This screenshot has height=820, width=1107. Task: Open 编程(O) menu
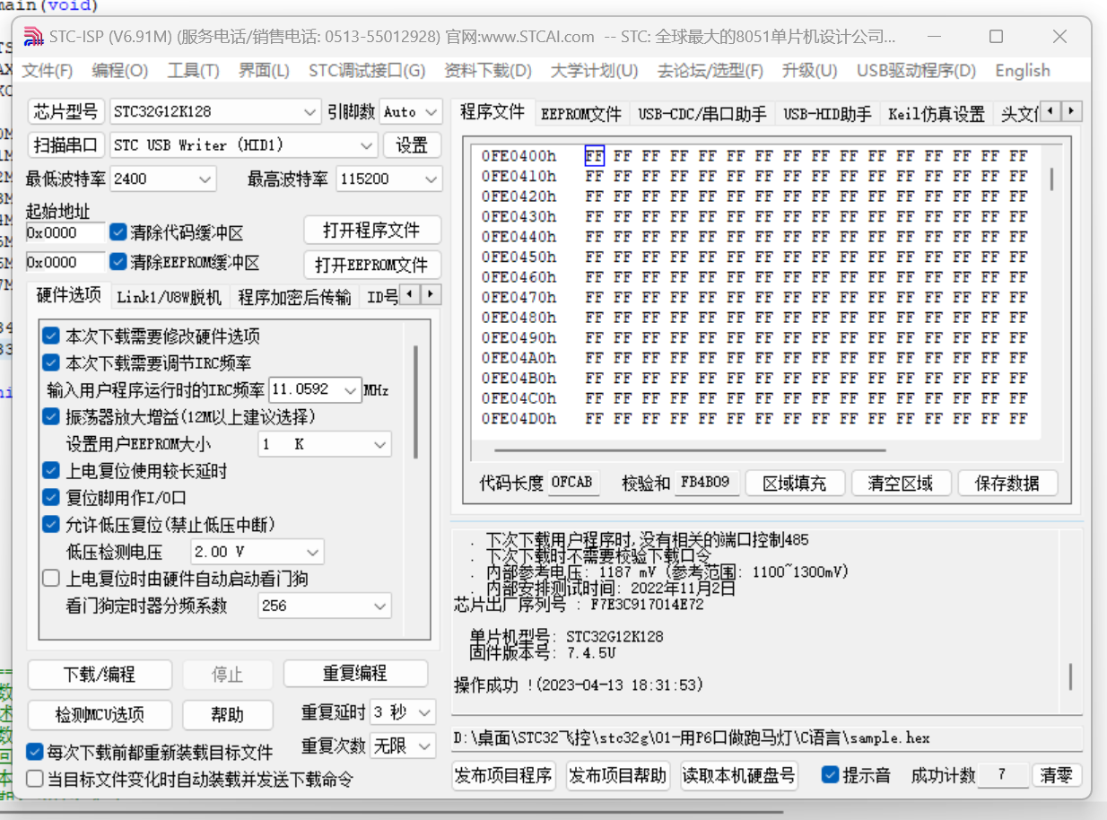120,71
